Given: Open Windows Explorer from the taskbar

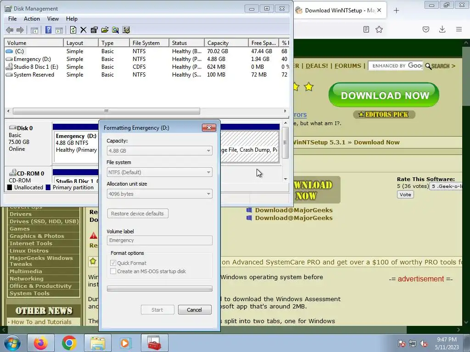Looking at the screenshot, I should (98, 343).
